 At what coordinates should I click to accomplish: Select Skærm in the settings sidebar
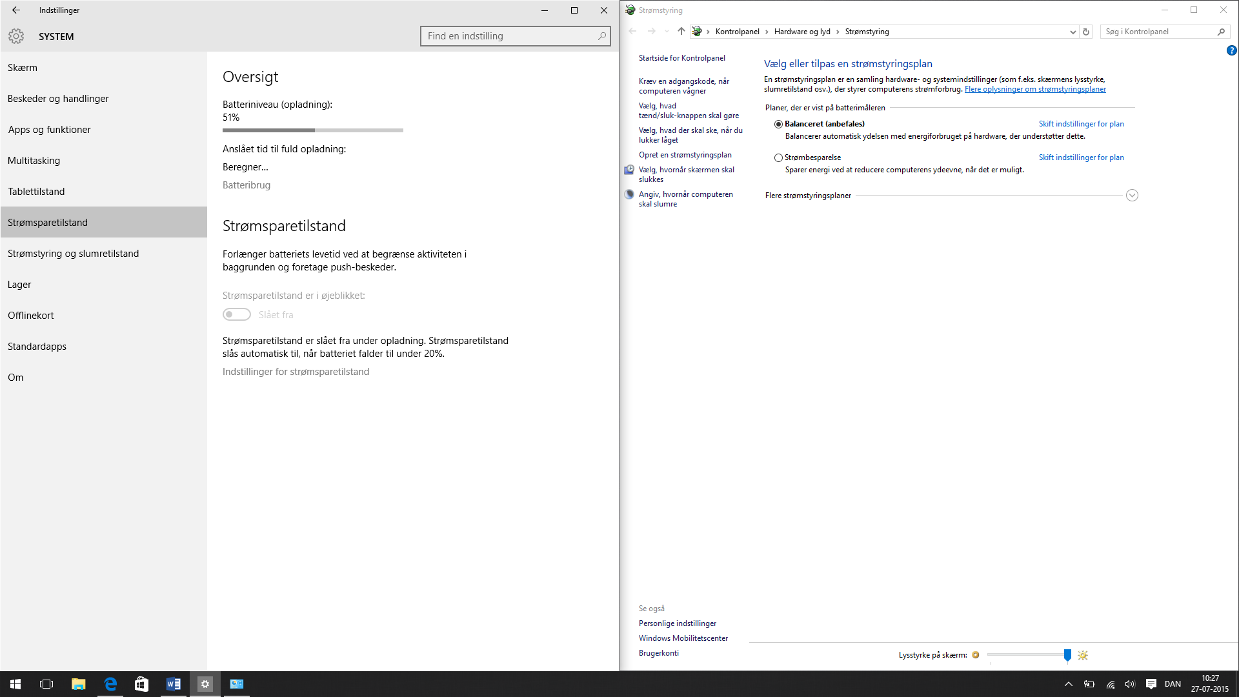pos(23,68)
